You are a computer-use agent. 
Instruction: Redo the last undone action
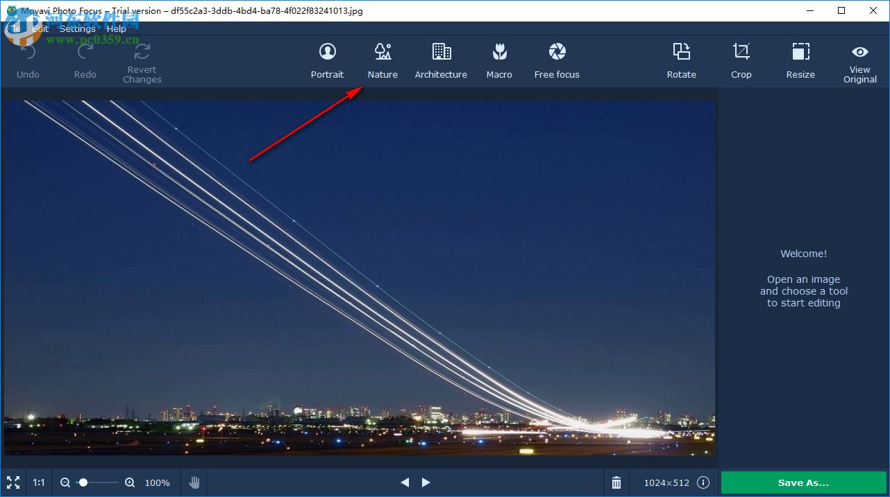pyautogui.click(x=85, y=60)
